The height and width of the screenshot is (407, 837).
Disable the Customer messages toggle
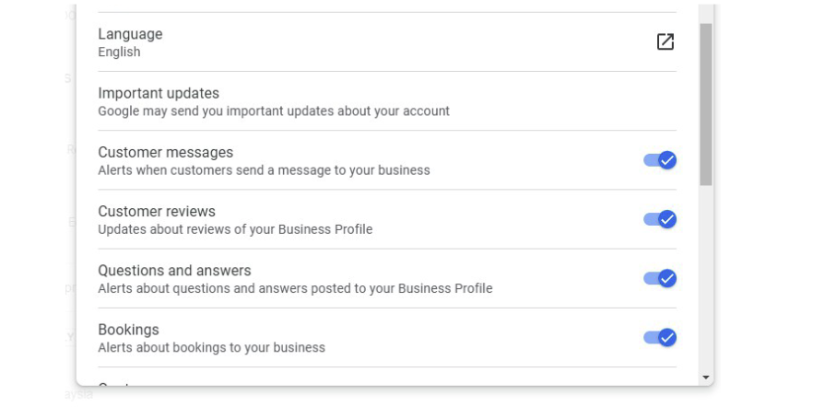click(x=660, y=160)
